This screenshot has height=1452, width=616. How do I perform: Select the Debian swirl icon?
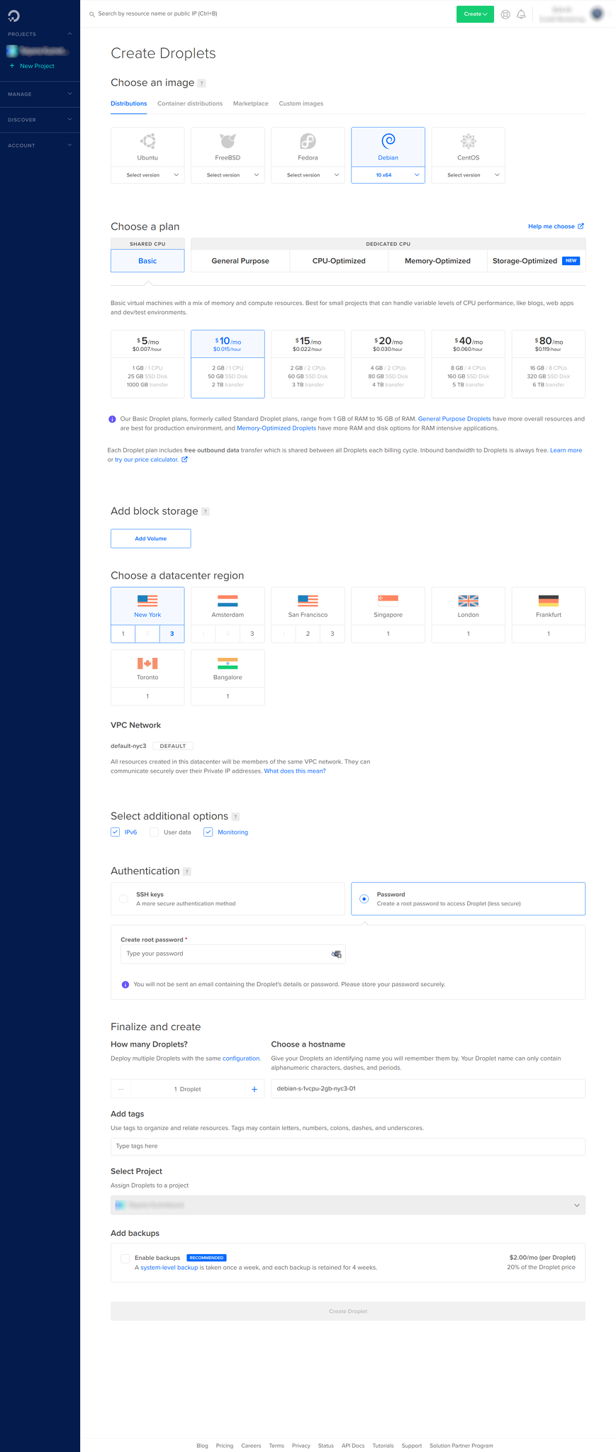coord(388,140)
